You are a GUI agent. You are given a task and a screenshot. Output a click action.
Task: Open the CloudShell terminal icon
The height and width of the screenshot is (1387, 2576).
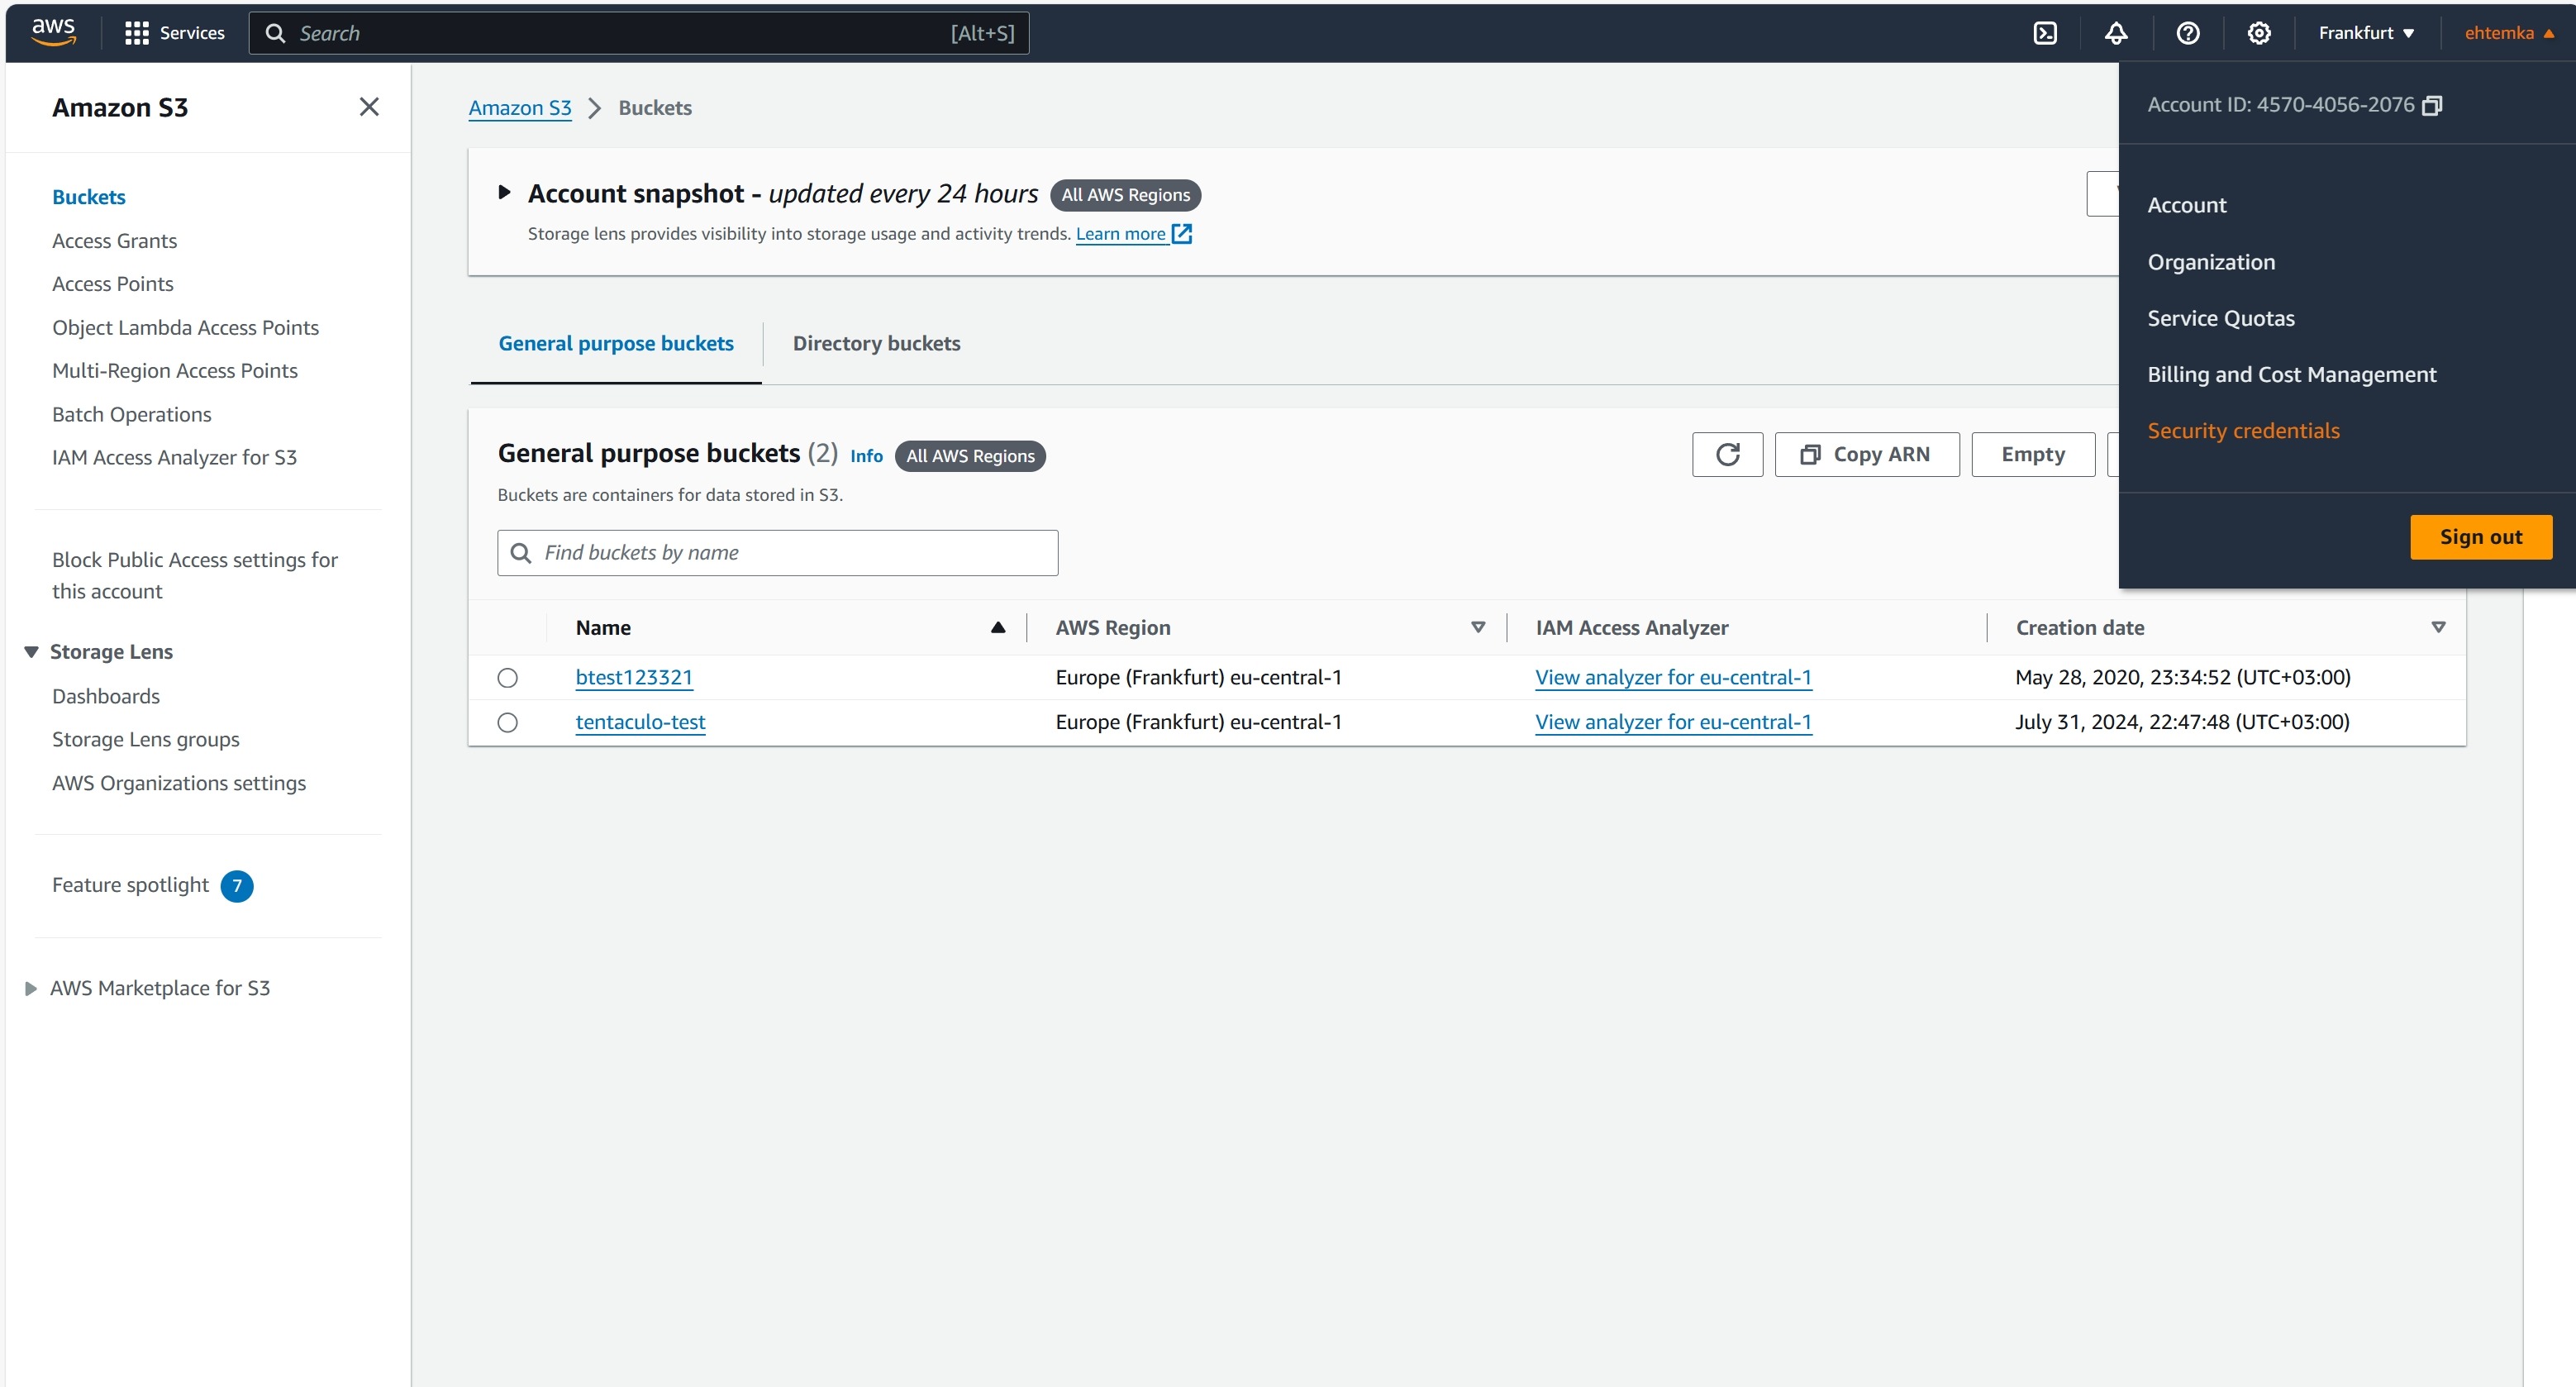coord(2045,33)
